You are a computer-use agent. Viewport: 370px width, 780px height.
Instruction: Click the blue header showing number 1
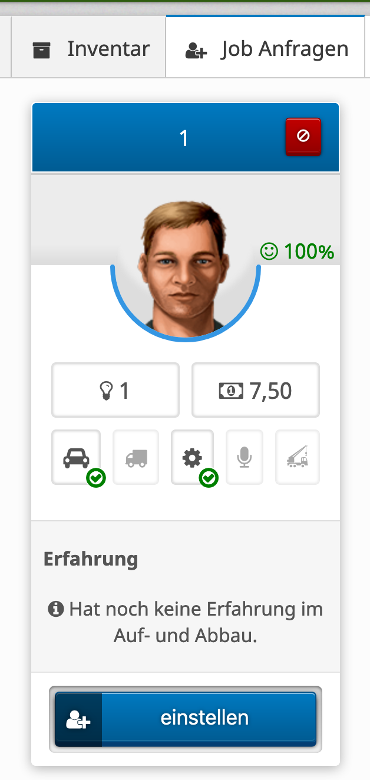186,138
